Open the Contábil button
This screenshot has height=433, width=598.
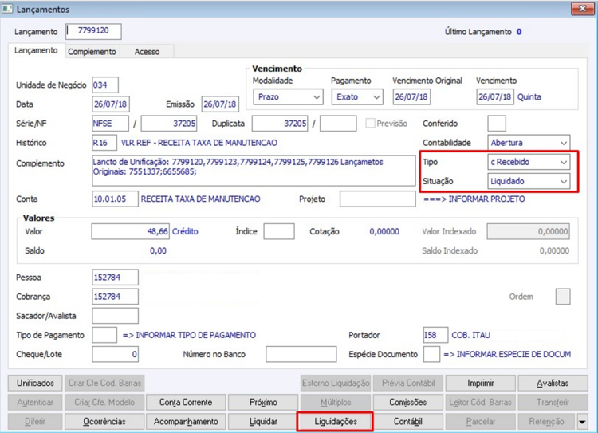tap(407, 422)
